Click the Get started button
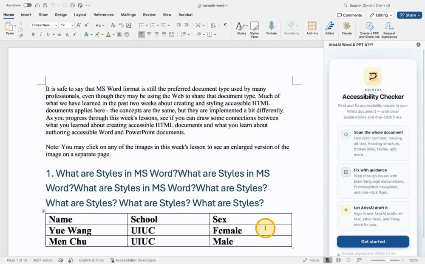 tap(373, 242)
